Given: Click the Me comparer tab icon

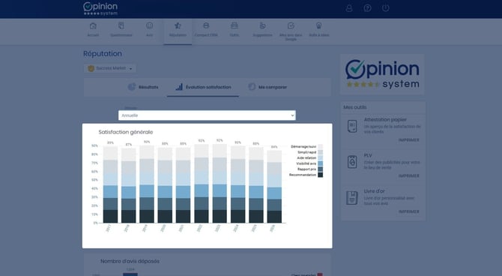Looking at the screenshot, I should (252, 87).
